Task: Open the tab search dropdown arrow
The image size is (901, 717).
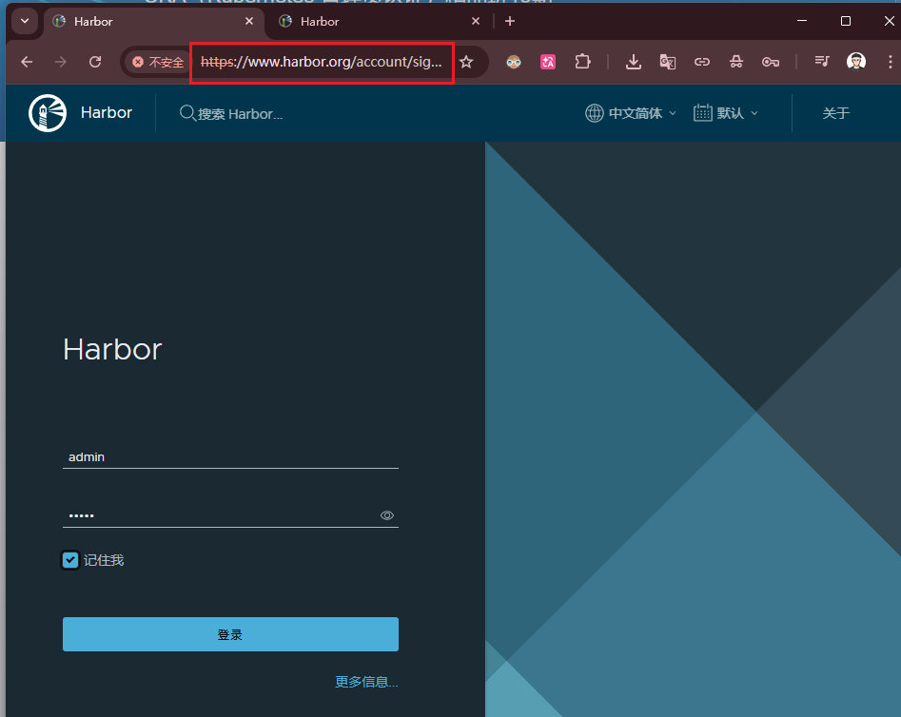Action: click(x=25, y=21)
